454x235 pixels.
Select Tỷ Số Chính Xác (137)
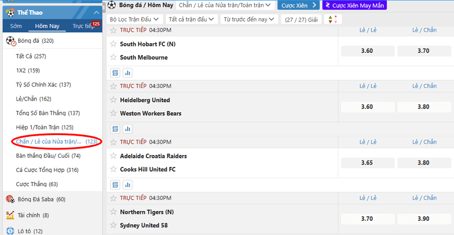click(44, 85)
